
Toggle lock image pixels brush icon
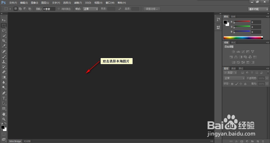(x=237, y=84)
